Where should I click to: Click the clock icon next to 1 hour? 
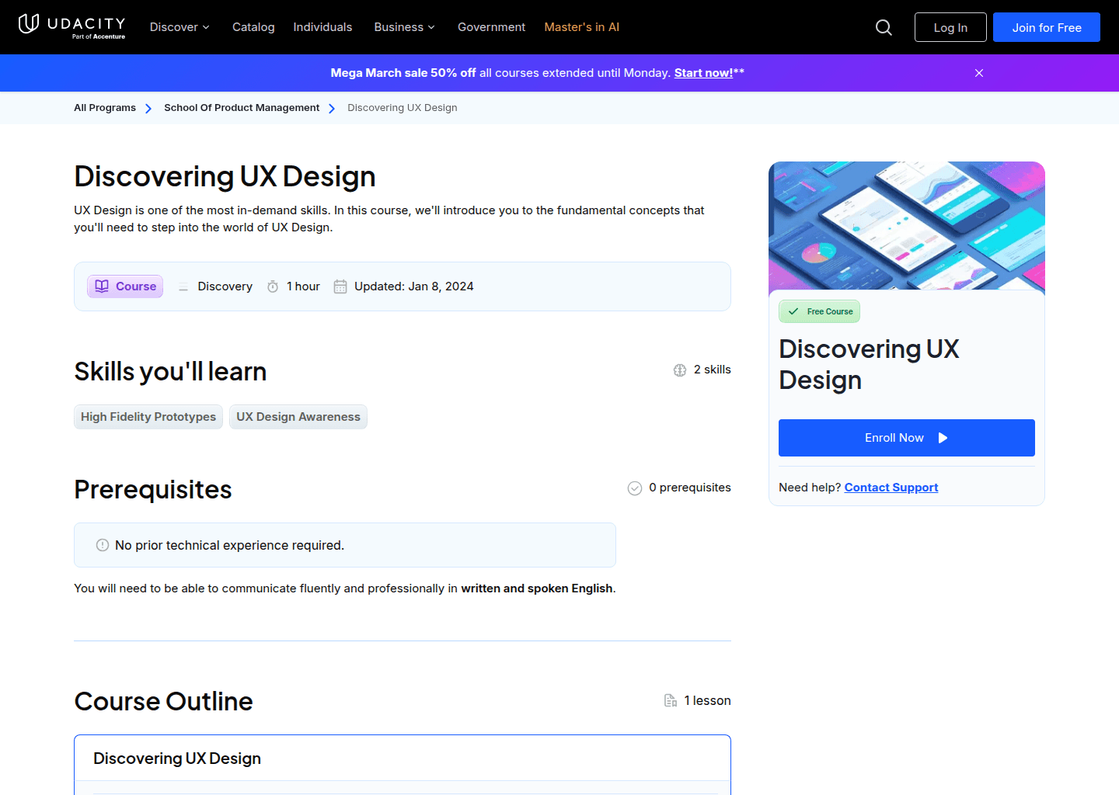coord(272,286)
